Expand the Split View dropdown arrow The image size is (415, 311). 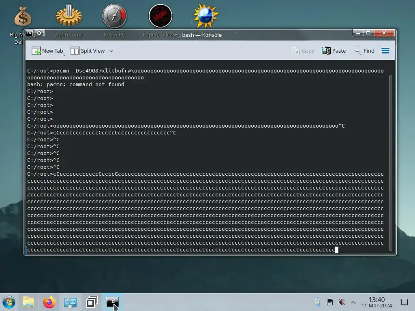(x=111, y=51)
